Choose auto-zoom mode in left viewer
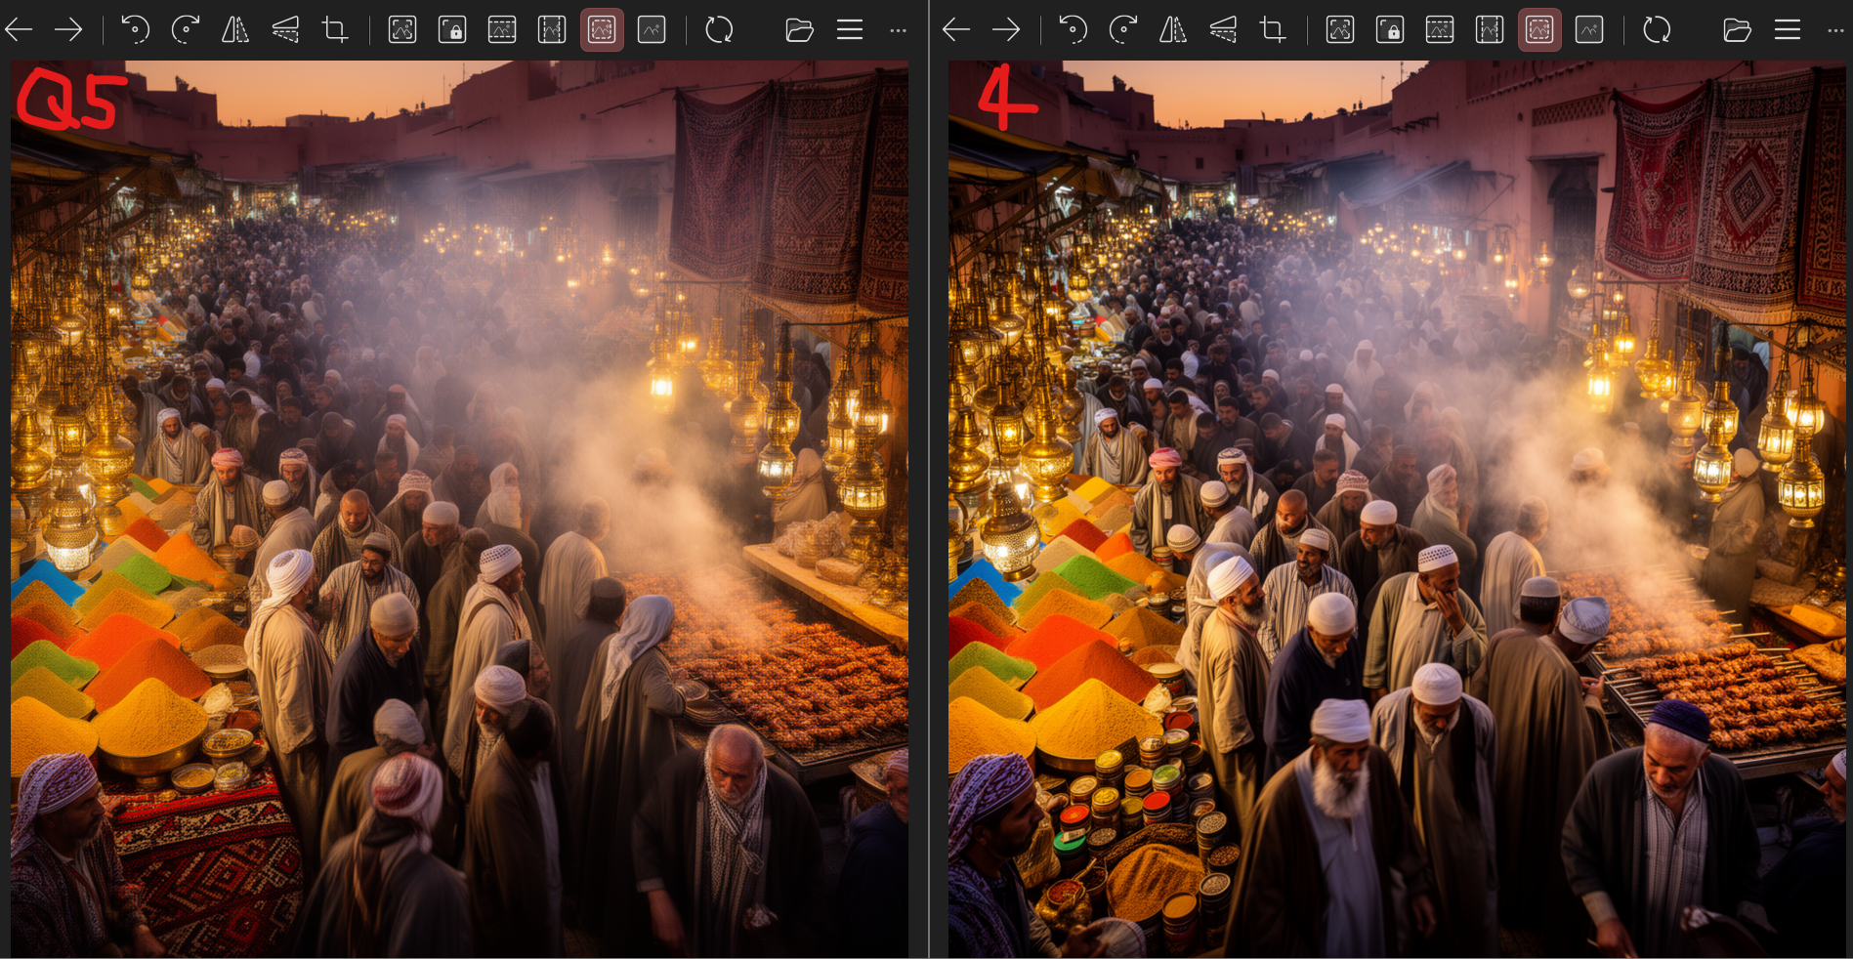Screen dimensions: 1853x959 pyautogui.click(x=402, y=30)
